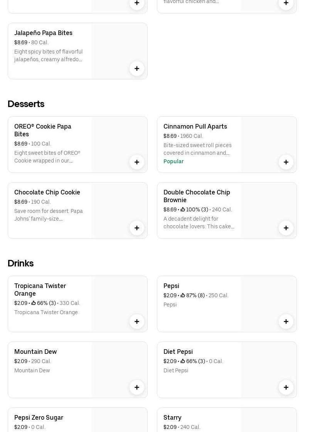Viewport: 310px width, 432px height.
Task: Add Mountain Dew to the order
Action: [x=137, y=387]
